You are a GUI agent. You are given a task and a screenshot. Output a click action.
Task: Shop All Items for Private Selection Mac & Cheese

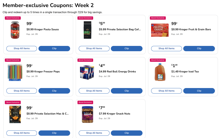pyautogui.click(x=22, y=133)
